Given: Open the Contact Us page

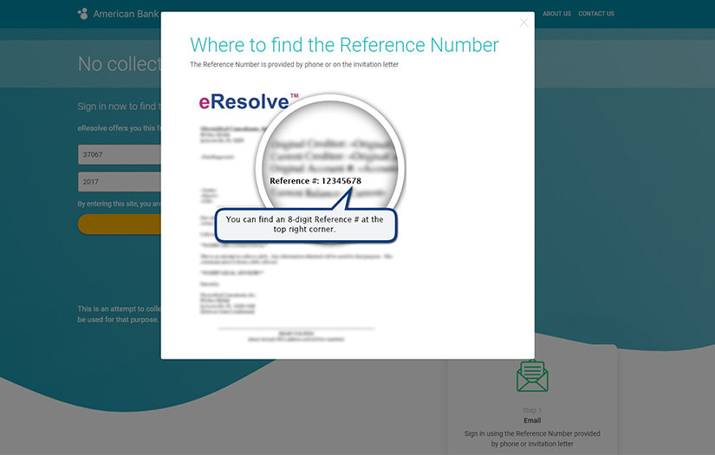Looking at the screenshot, I should (596, 14).
